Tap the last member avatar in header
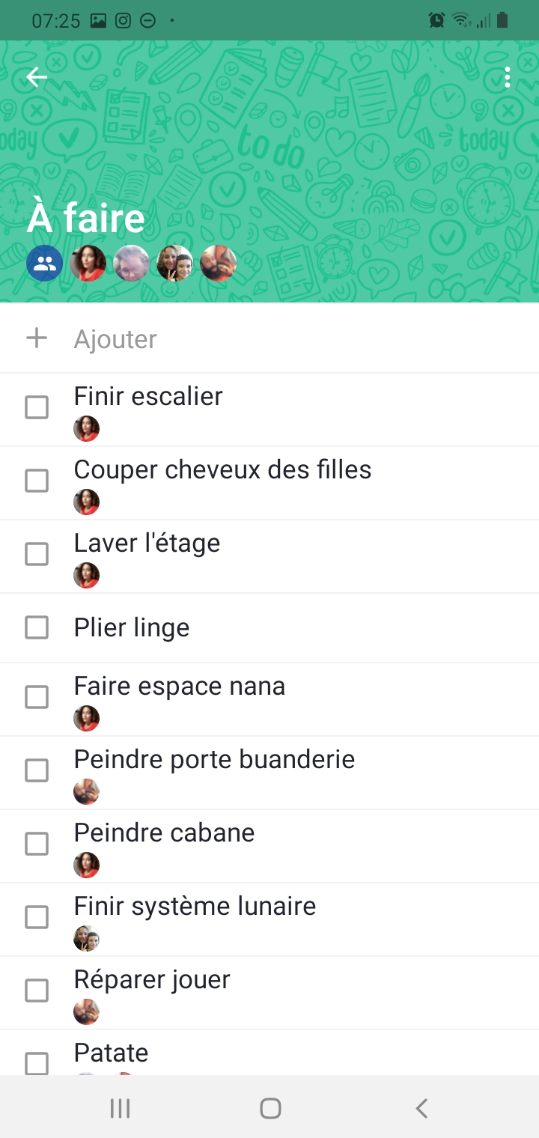 tap(219, 264)
